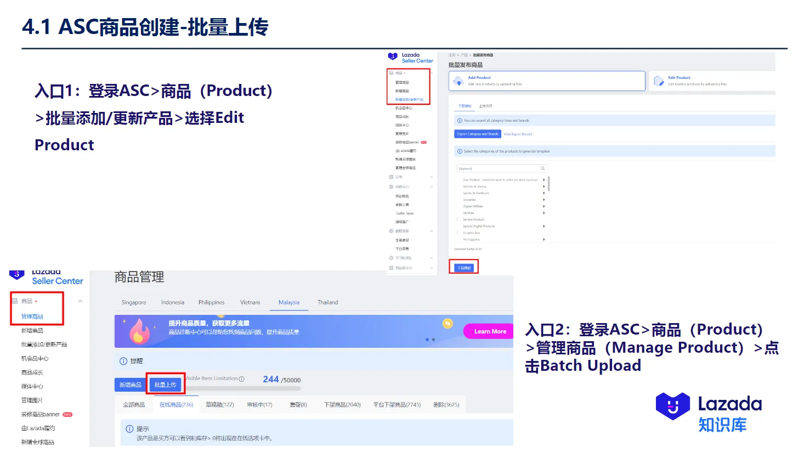The height and width of the screenshot is (452, 804).
Task: Switch to the 上传文件 tab
Action: pos(485,106)
